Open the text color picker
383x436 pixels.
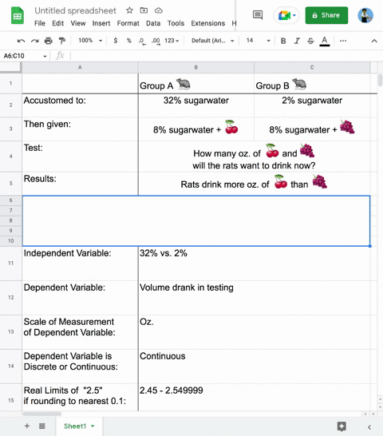pyautogui.click(x=325, y=41)
